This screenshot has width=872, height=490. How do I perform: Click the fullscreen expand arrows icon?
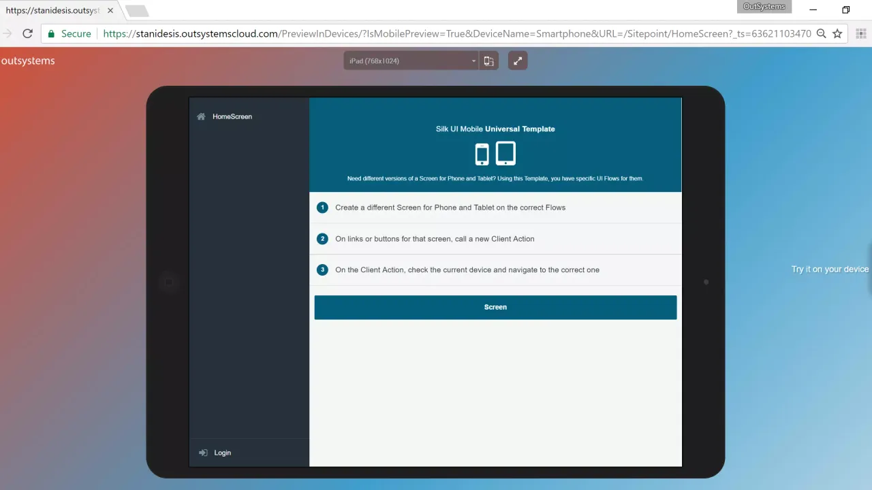pos(518,61)
